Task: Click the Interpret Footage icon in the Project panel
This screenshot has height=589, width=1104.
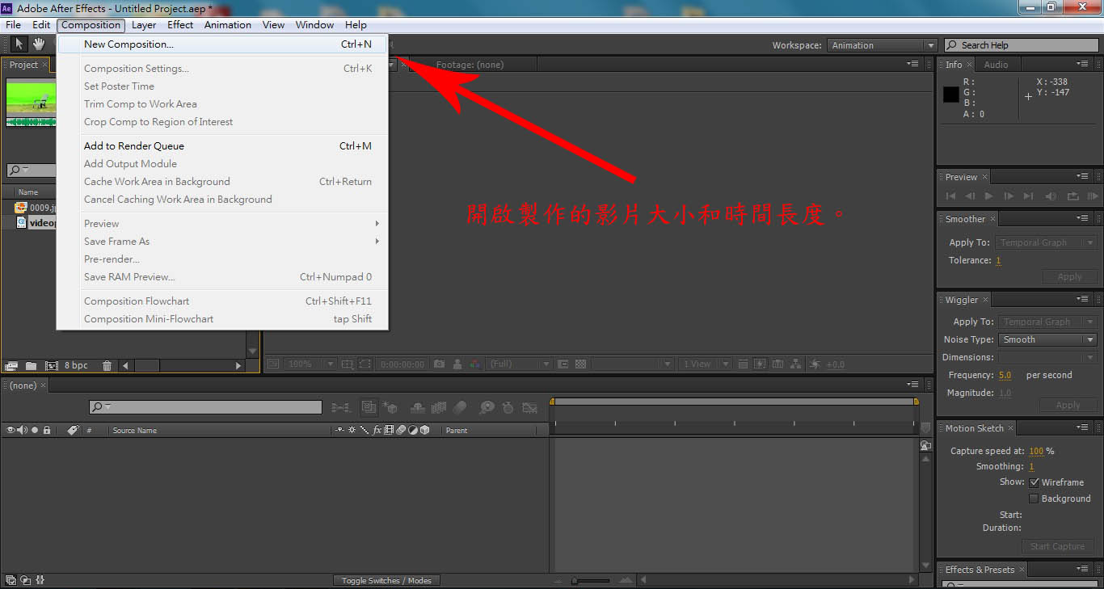Action: pos(11,366)
